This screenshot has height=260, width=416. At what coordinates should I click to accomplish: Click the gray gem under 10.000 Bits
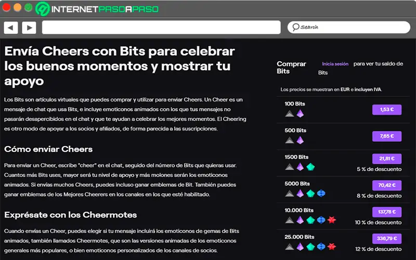point(290,220)
